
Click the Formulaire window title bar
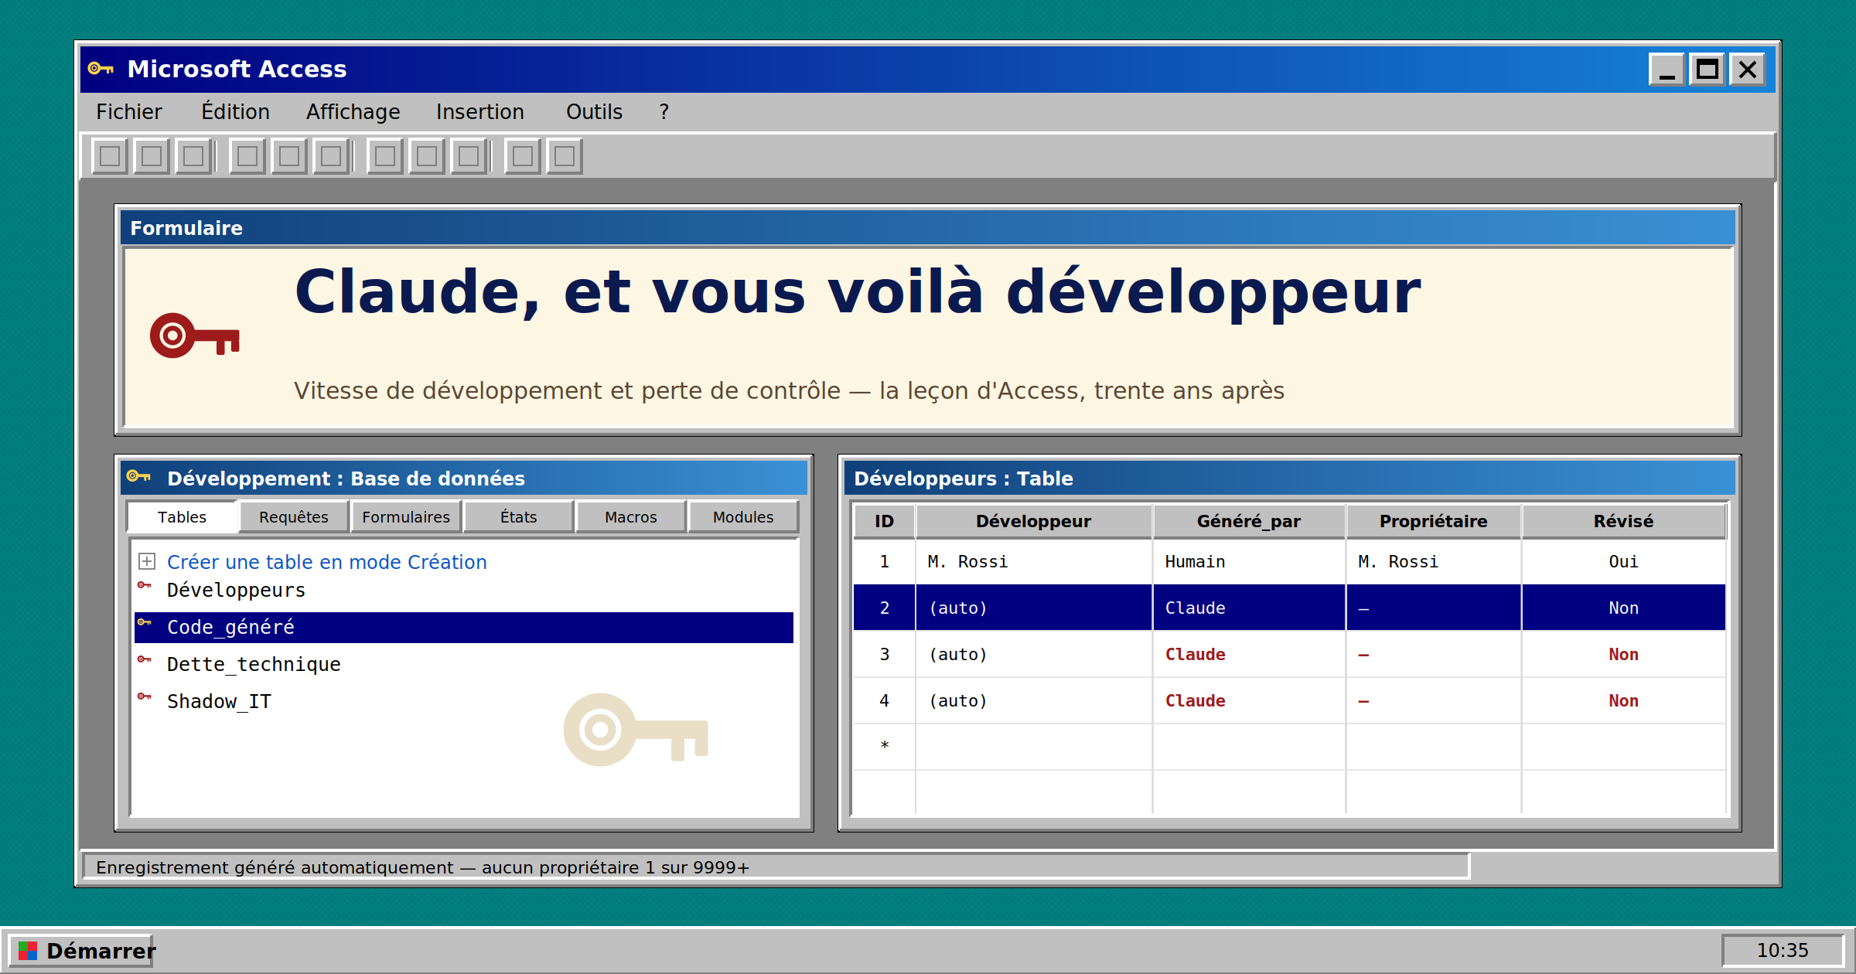point(928,228)
